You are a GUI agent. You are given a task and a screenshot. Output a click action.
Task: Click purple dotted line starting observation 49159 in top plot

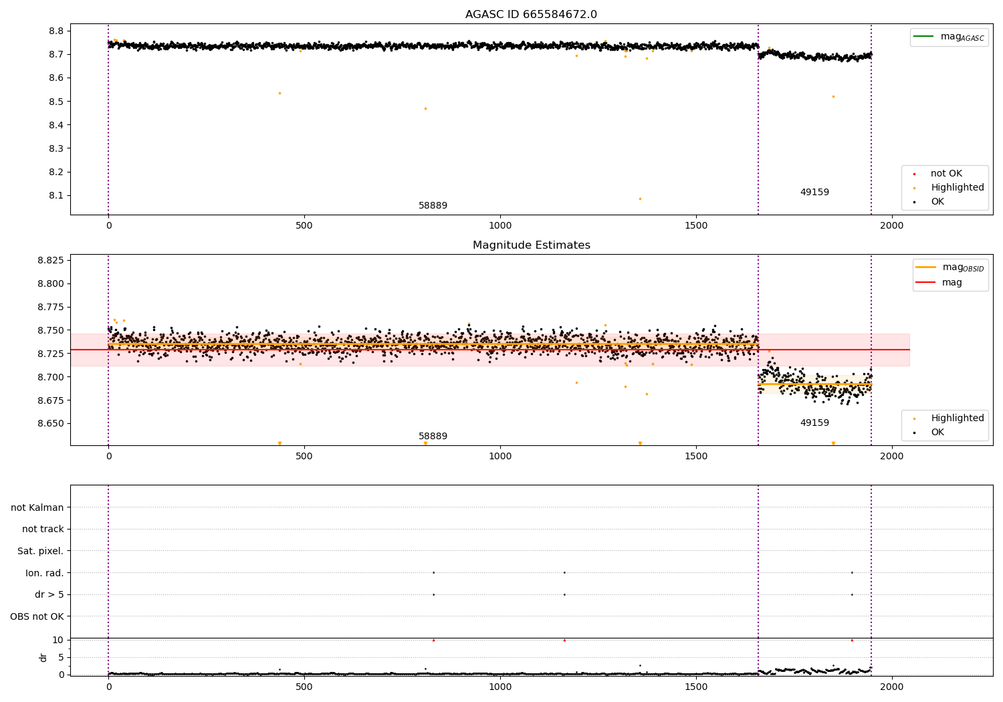tap(758, 119)
